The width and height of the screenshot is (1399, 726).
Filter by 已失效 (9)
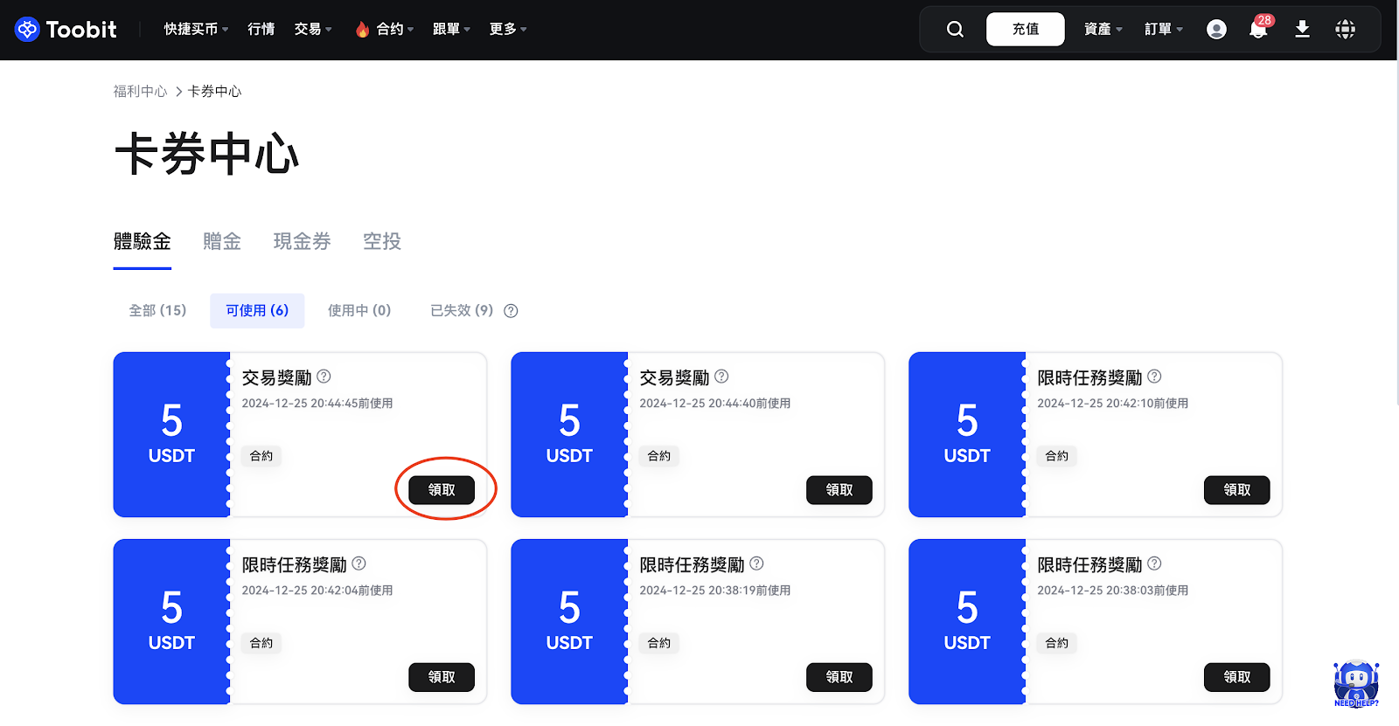[462, 311]
